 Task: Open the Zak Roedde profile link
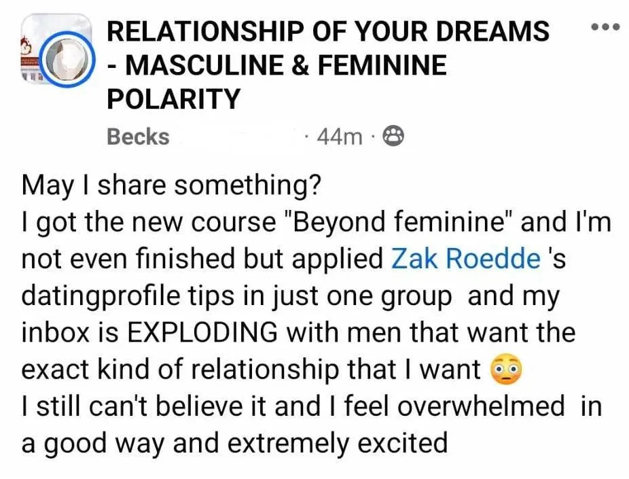(x=465, y=258)
